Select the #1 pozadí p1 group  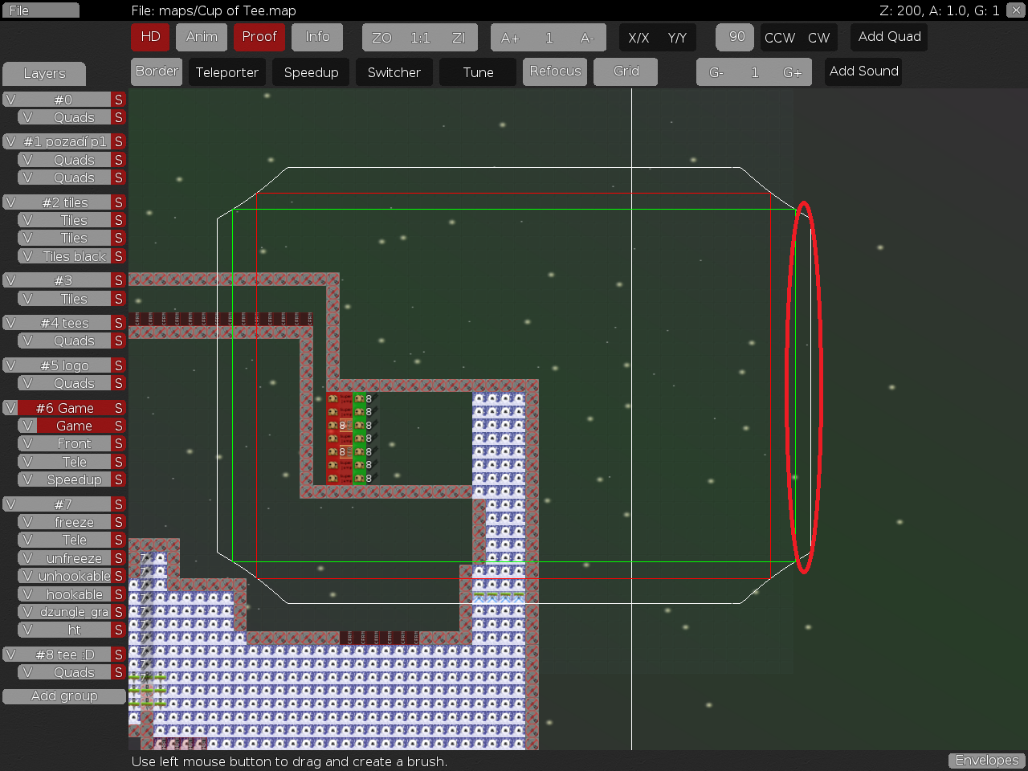(64, 141)
